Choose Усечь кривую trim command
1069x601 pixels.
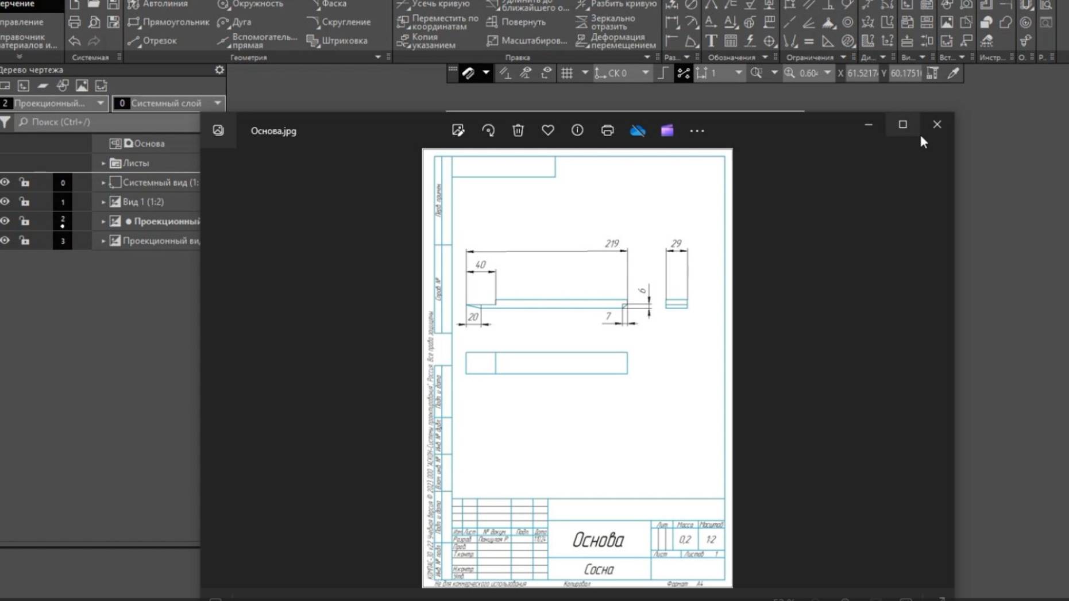[x=434, y=4]
